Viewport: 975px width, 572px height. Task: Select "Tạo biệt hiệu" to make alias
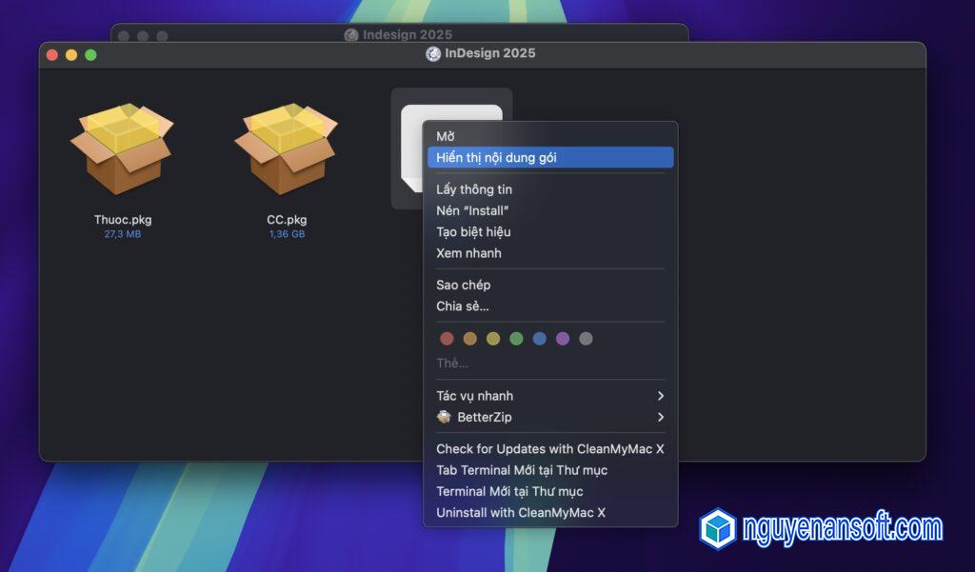point(473,232)
